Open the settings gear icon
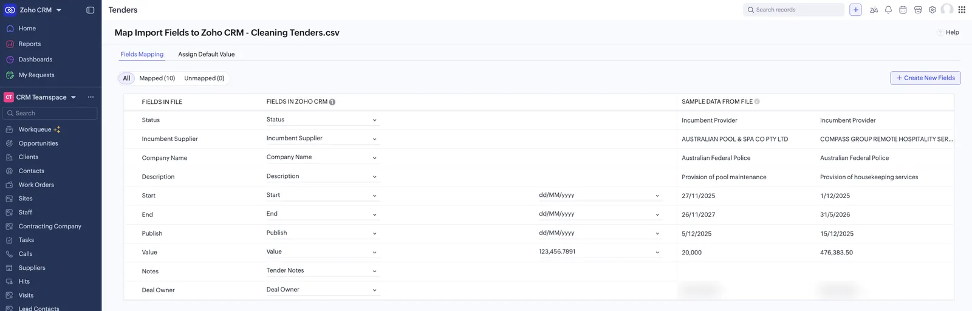 coord(933,10)
